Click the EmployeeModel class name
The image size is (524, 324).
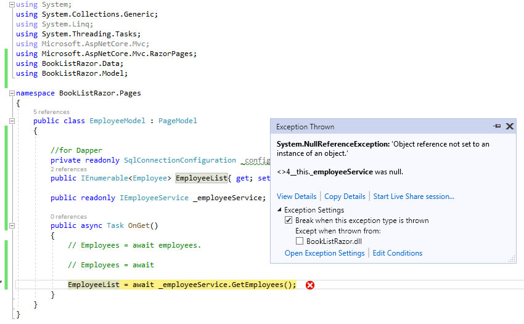[x=117, y=121]
